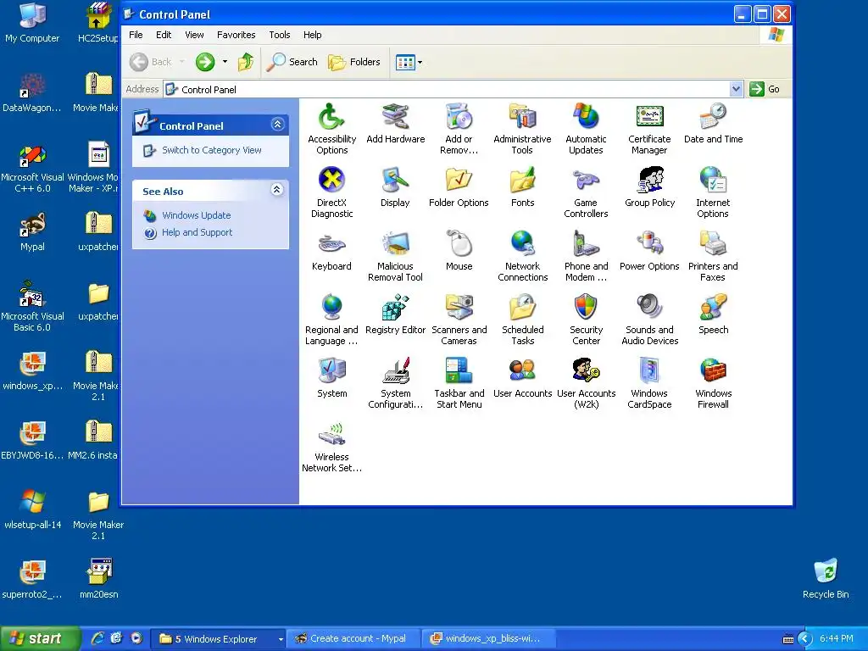Viewport: 868px width, 651px height.
Task: Collapse the See Also pane
Action: (277, 190)
